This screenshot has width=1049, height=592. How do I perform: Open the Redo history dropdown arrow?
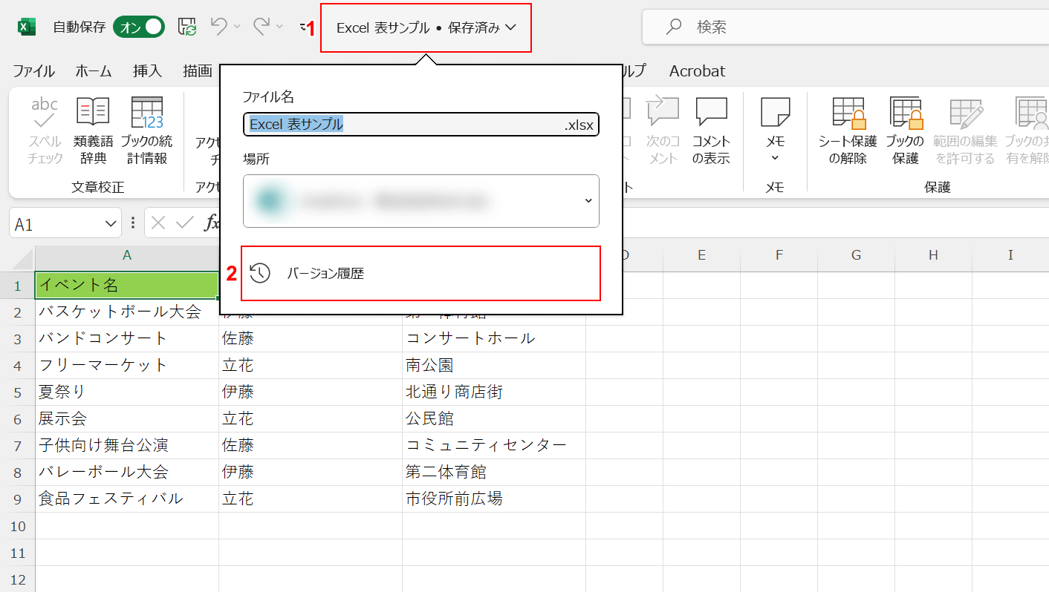279,27
